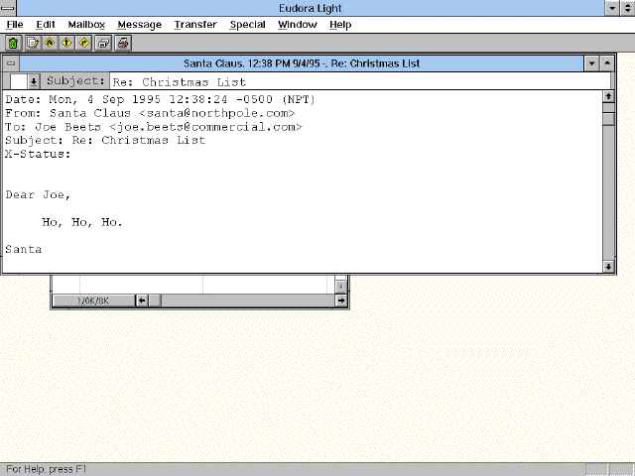
Task: Click the Subject field with Re: Christmas List
Action: (359, 81)
